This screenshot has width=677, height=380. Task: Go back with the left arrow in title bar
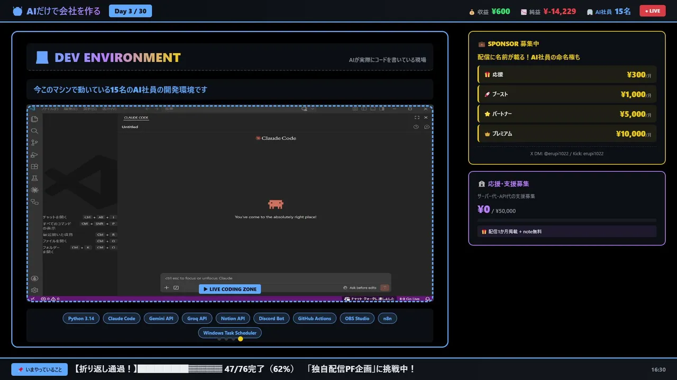click(147, 109)
